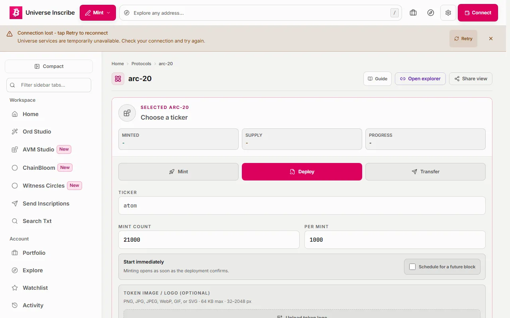This screenshot has width=510, height=318.
Task: Click the Universe Inscribe Bitcoin logo
Action: click(x=16, y=13)
